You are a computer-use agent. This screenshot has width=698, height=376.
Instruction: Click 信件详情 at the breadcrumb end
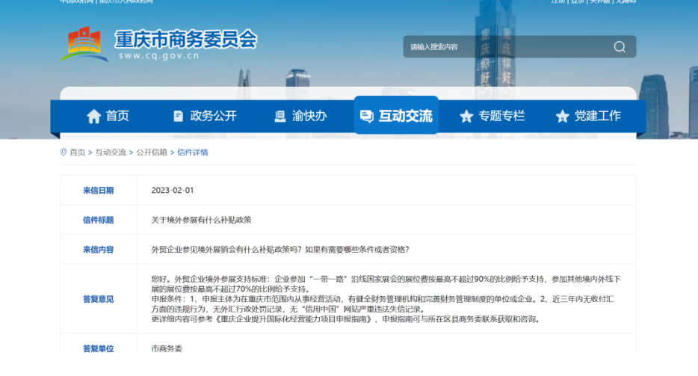193,152
